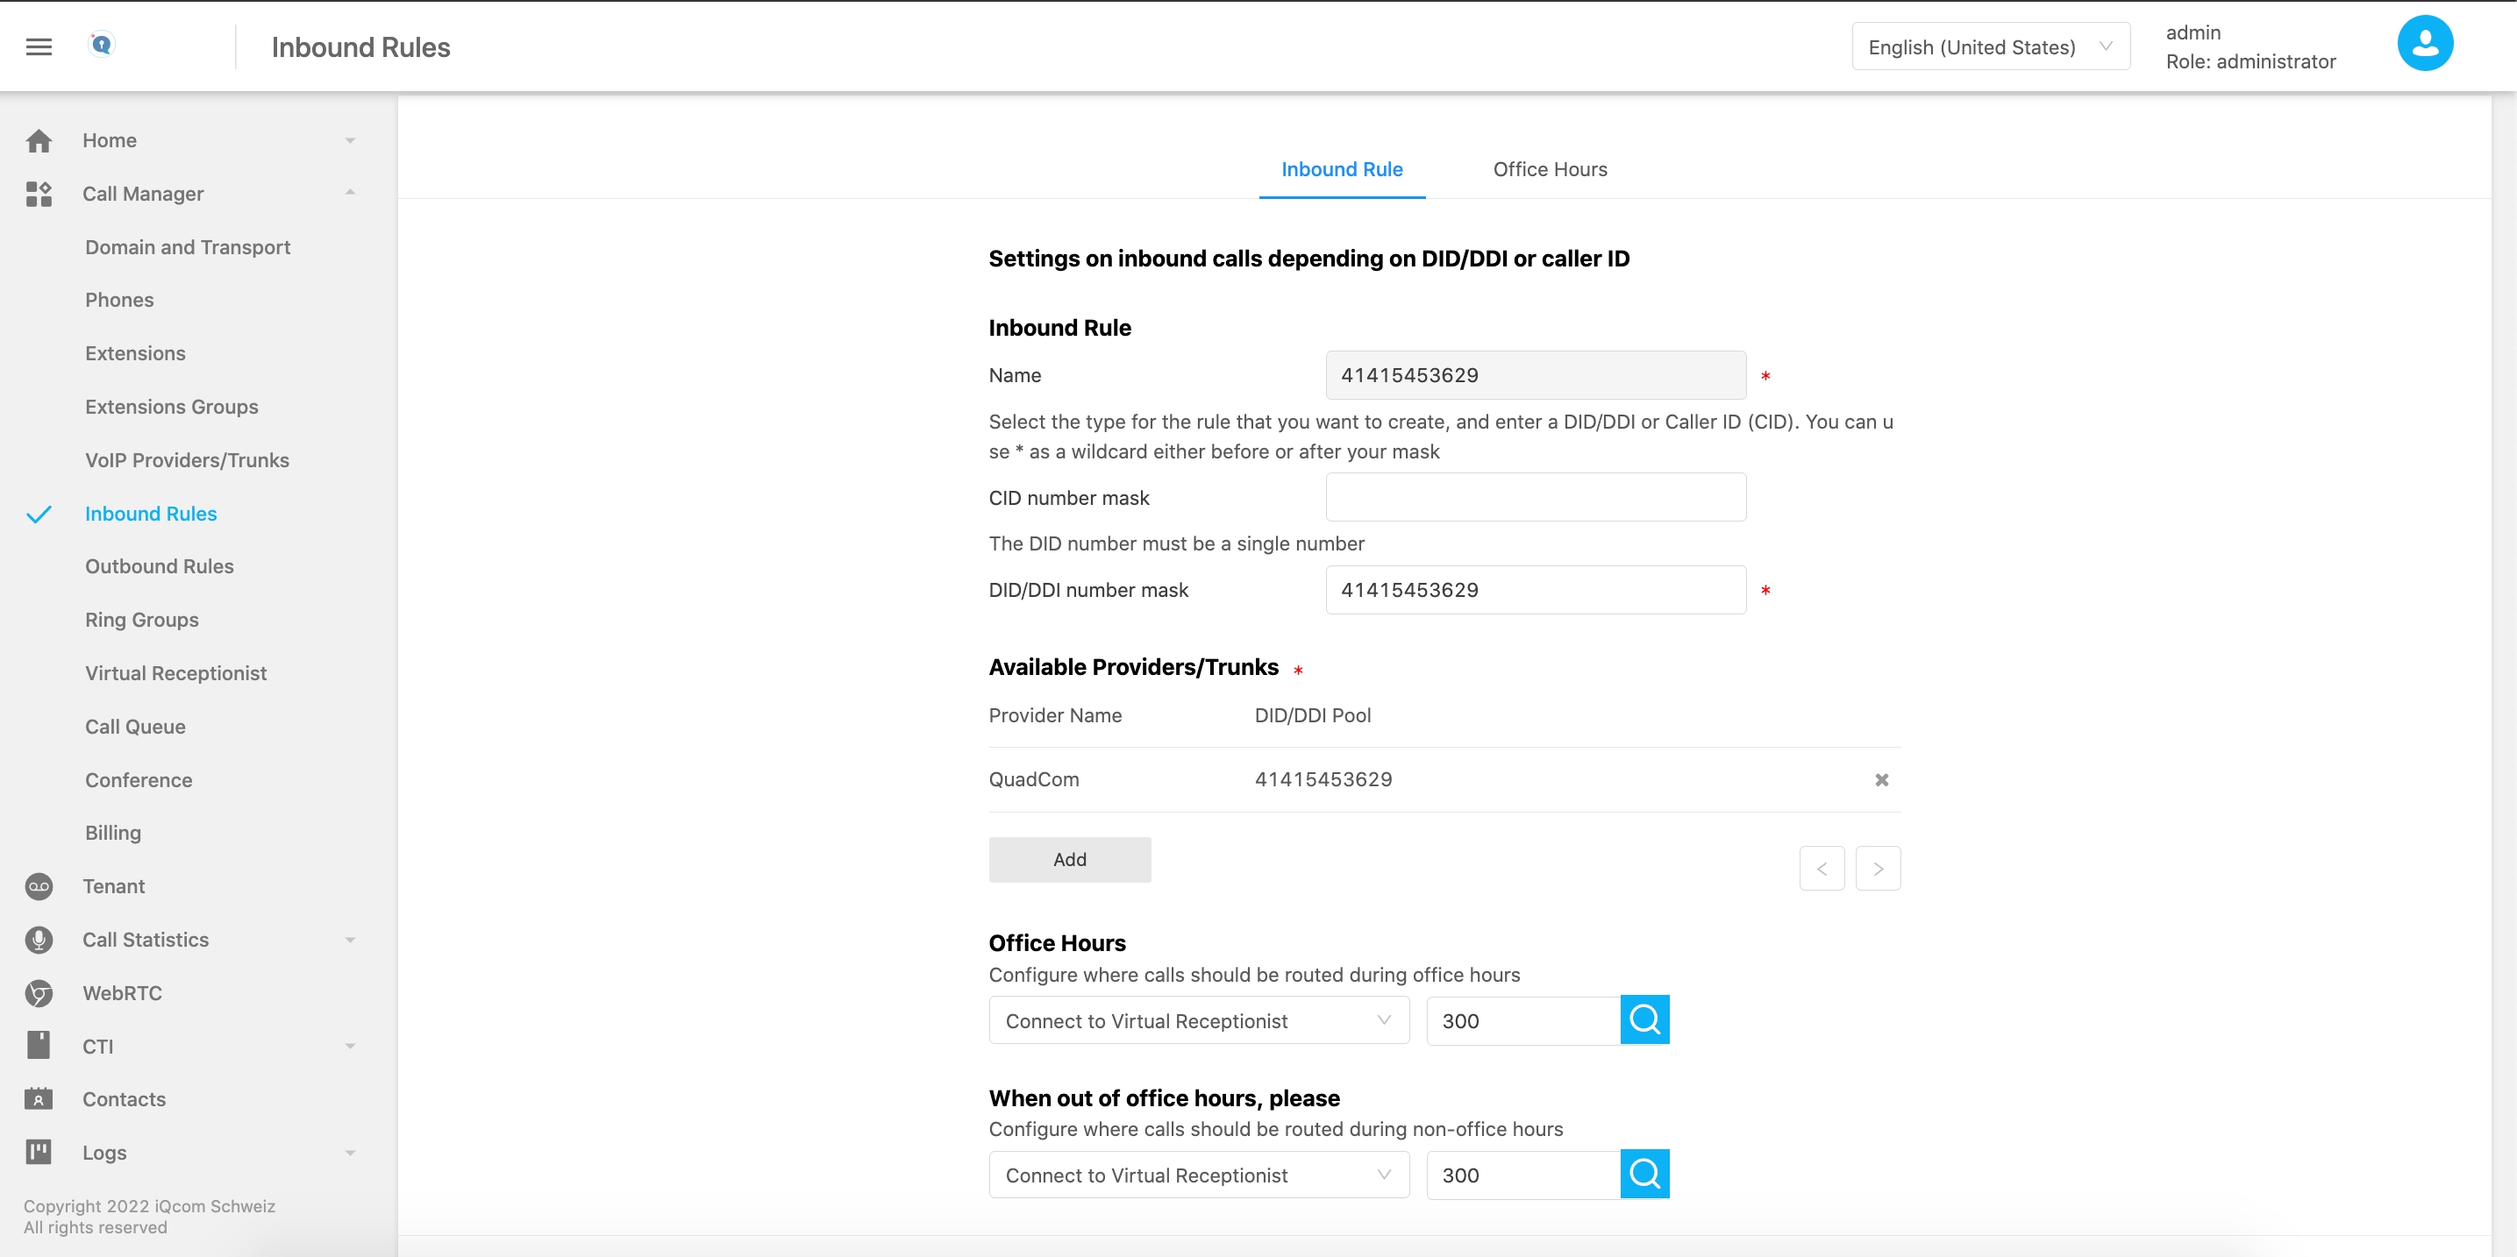Open WebRTC section
2517x1257 pixels.
(x=122, y=993)
